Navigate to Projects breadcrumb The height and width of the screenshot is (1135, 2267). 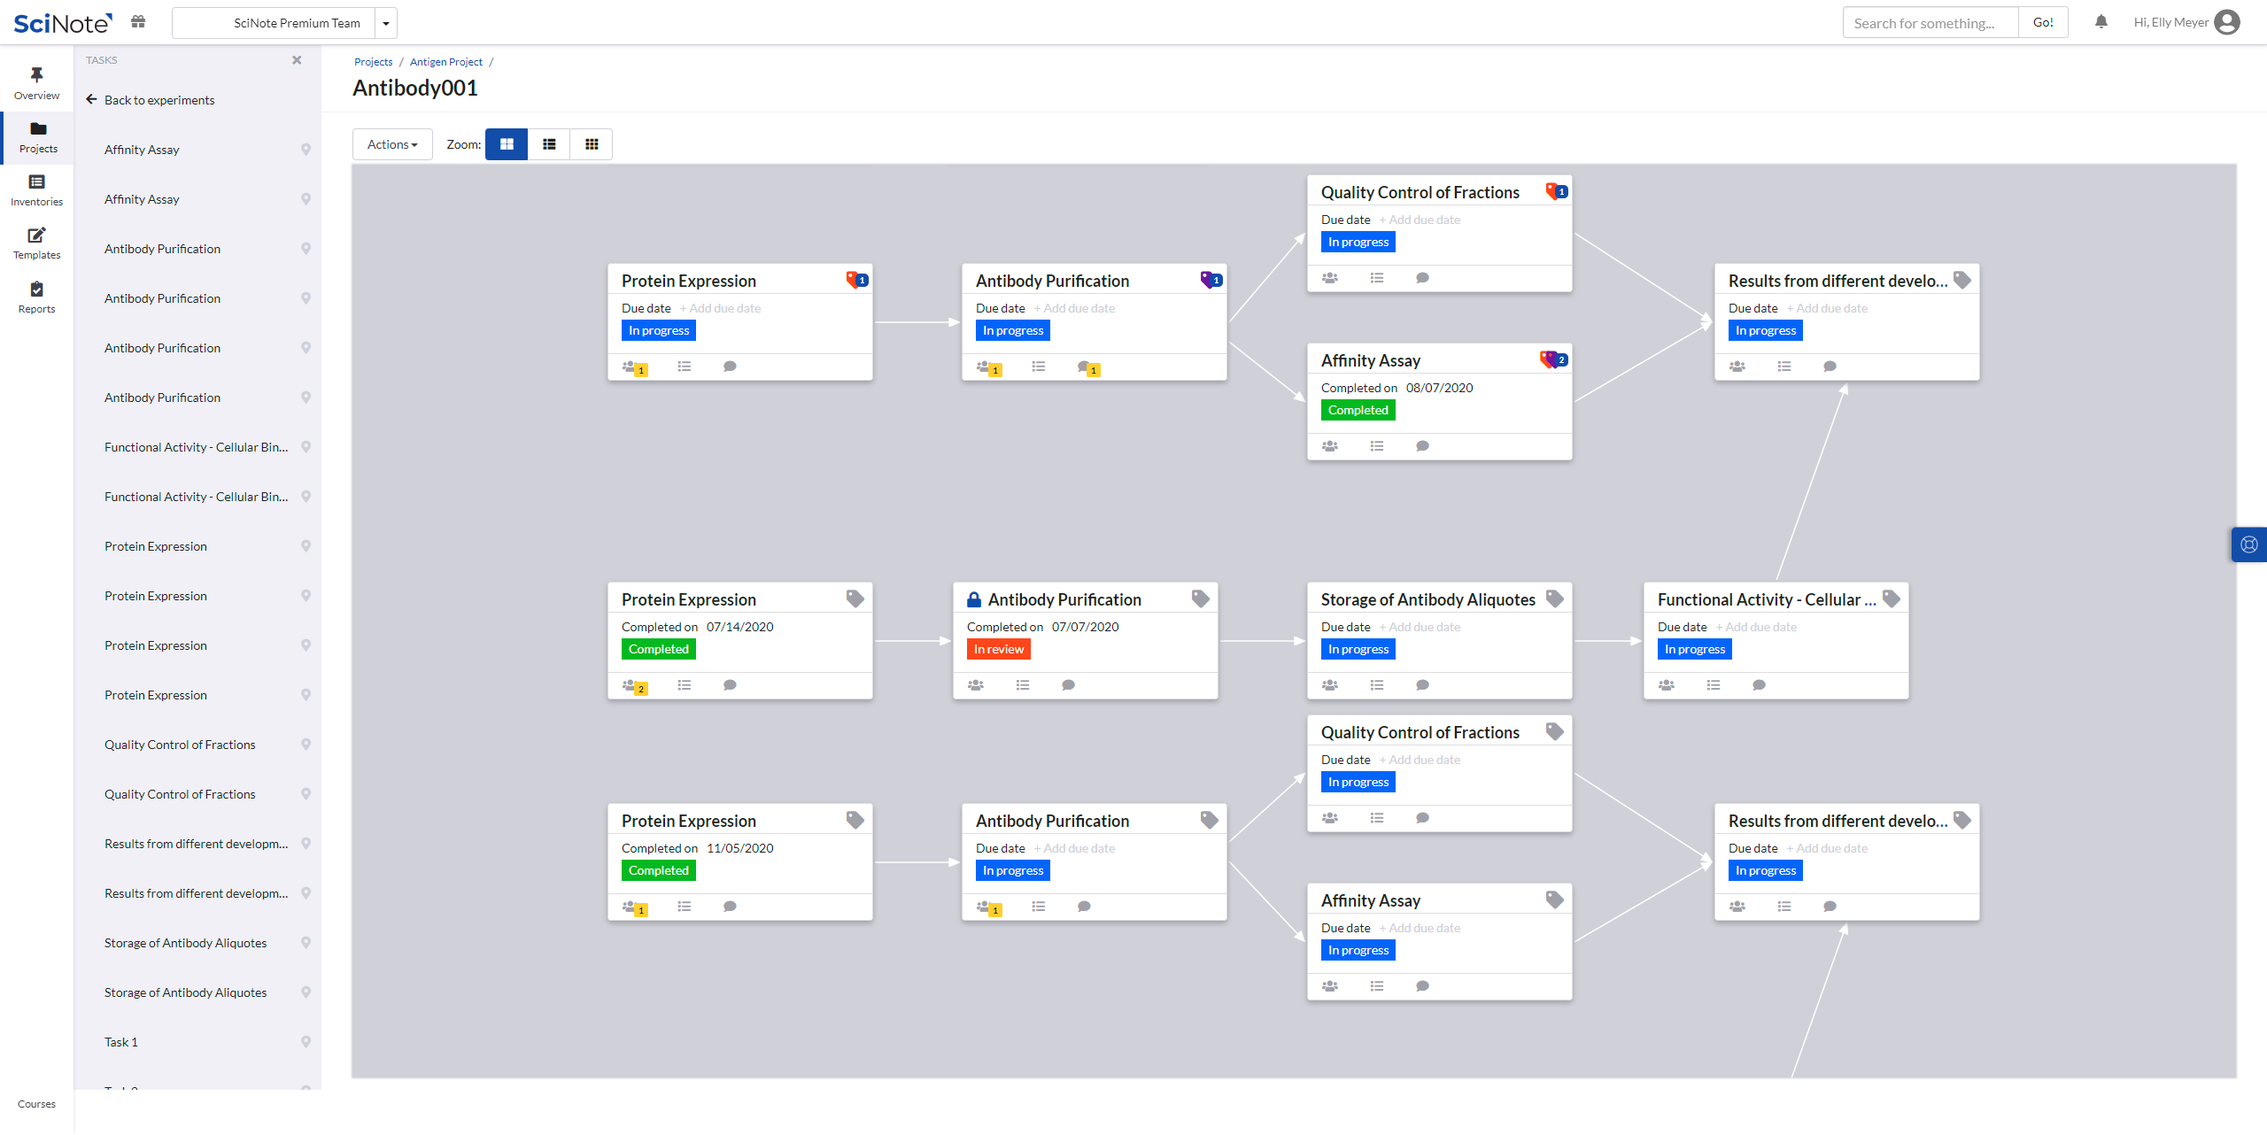point(373,61)
